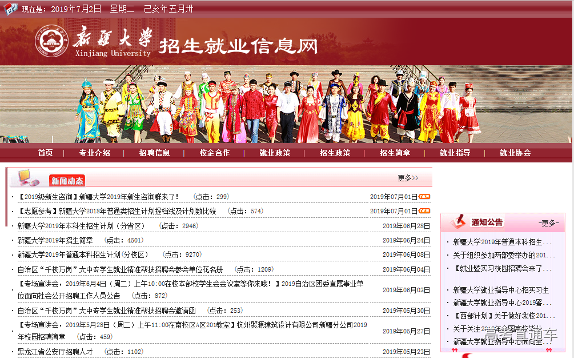The image size is (574, 358).
Task: Expand notices via -更多- link
Action: (x=548, y=223)
